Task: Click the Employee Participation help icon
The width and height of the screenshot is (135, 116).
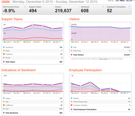Action: 129,7
